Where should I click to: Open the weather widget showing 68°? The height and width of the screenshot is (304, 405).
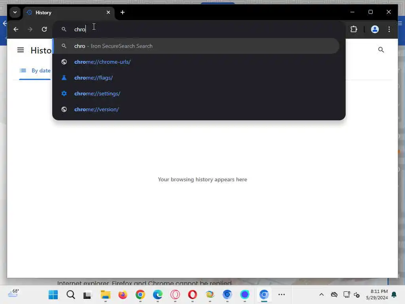pyautogui.click(x=13, y=293)
